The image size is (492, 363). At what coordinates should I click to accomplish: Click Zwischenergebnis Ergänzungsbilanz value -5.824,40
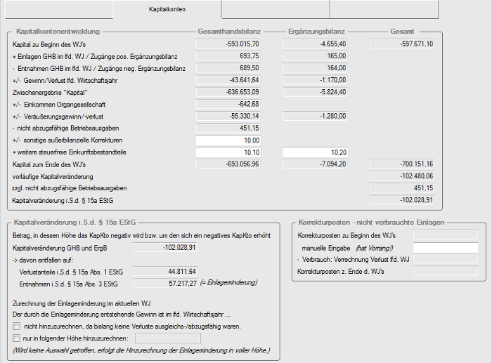coord(315,92)
